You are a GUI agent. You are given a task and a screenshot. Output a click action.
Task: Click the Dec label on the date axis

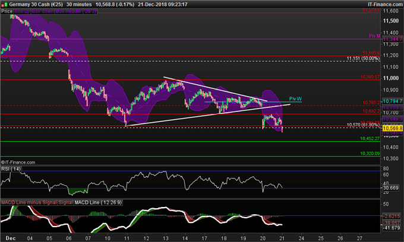click(11, 238)
